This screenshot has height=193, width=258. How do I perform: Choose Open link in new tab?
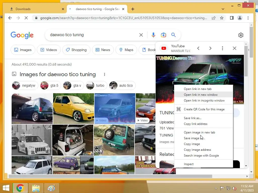tap(204, 89)
